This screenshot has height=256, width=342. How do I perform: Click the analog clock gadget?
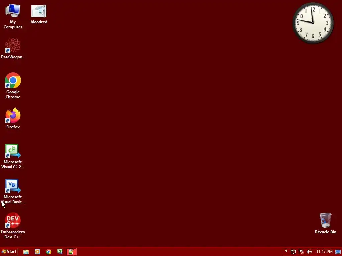point(313,23)
